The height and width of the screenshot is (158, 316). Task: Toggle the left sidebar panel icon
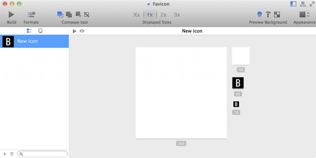click(x=293, y=4)
